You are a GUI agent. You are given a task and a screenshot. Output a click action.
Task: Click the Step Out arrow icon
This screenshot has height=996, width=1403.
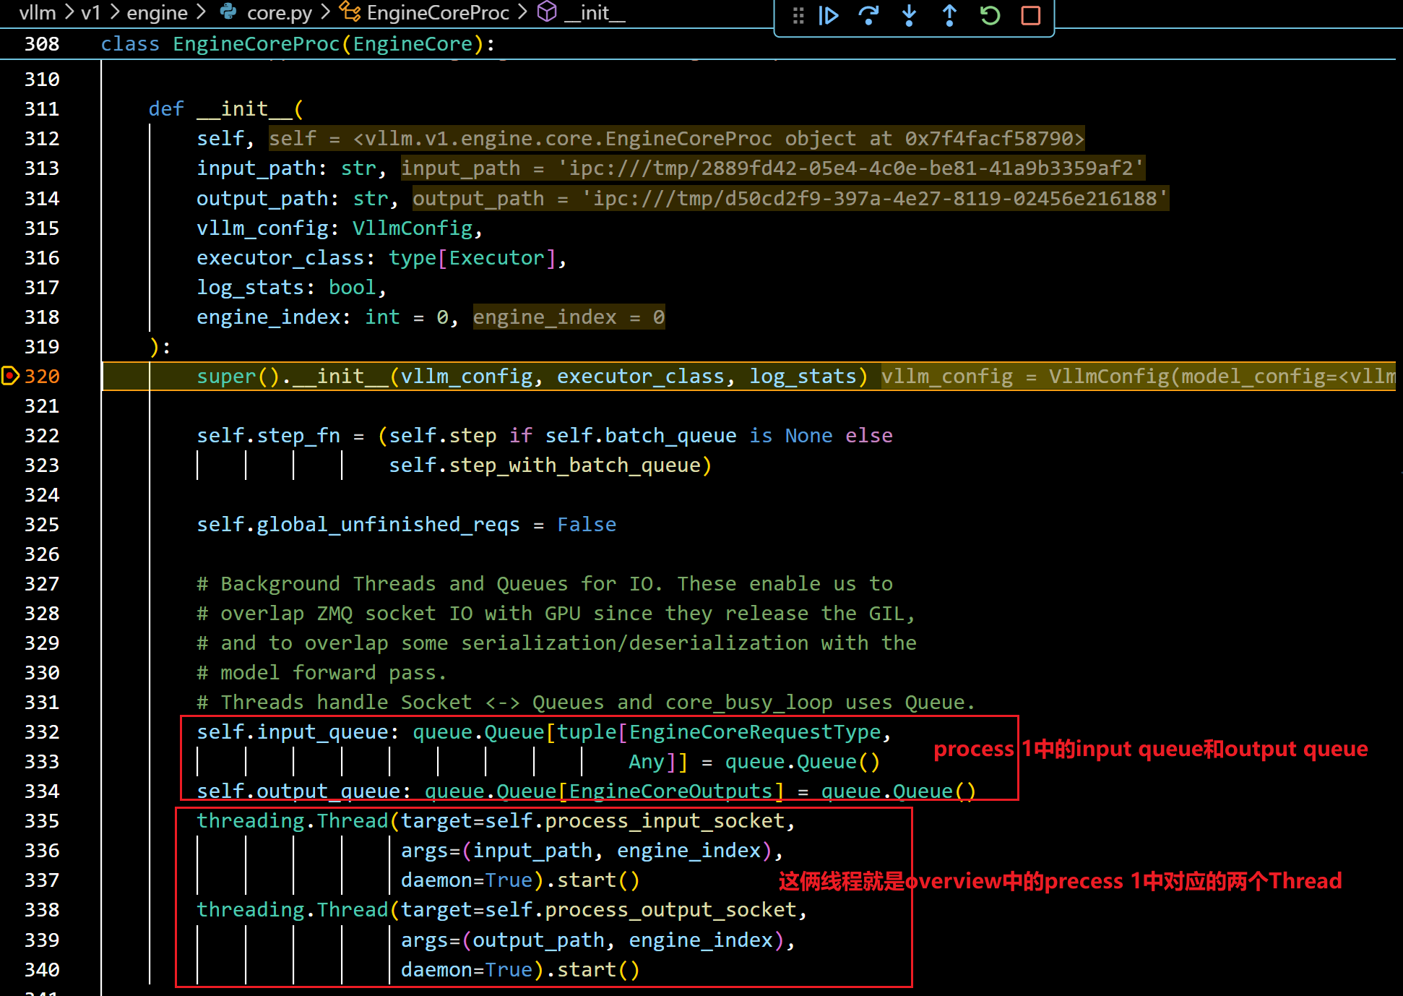[949, 16]
